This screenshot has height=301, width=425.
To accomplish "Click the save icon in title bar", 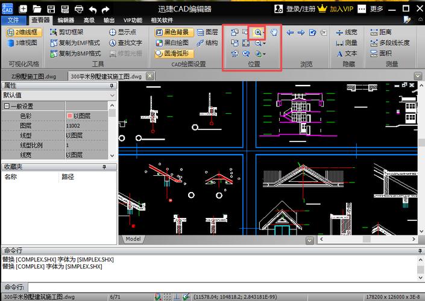I will (x=52, y=9).
